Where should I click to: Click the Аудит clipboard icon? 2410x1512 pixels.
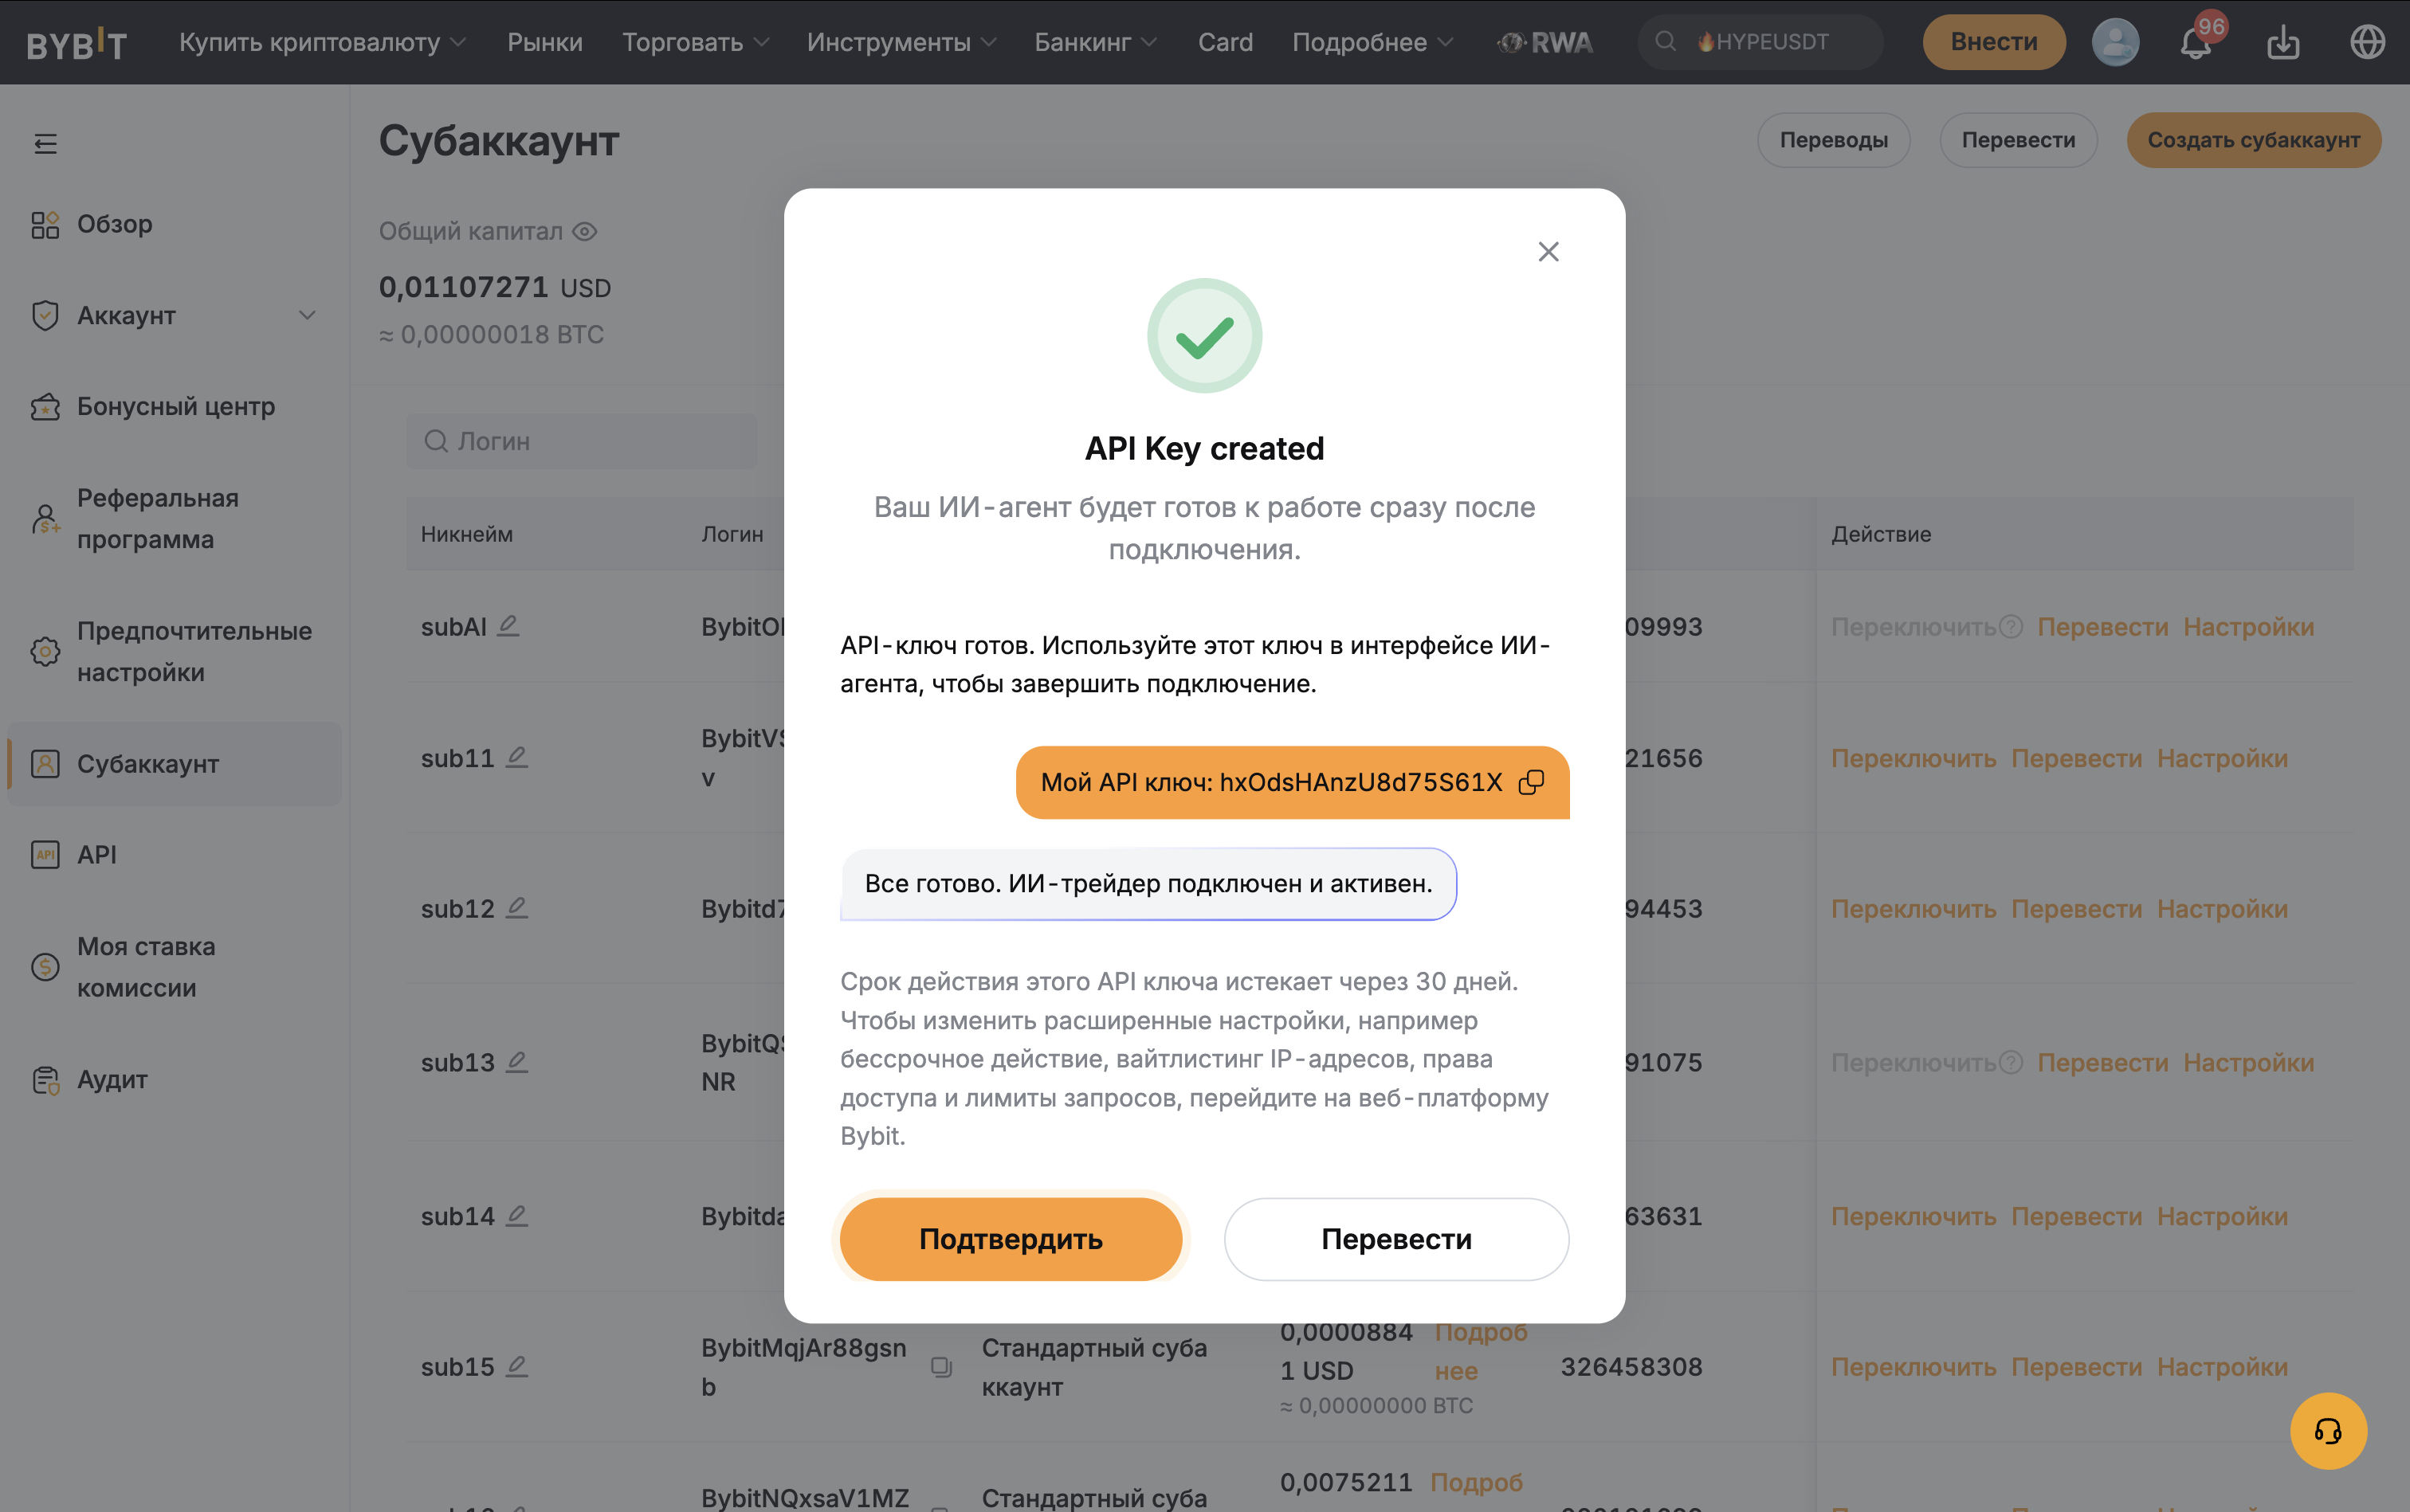[x=45, y=1080]
